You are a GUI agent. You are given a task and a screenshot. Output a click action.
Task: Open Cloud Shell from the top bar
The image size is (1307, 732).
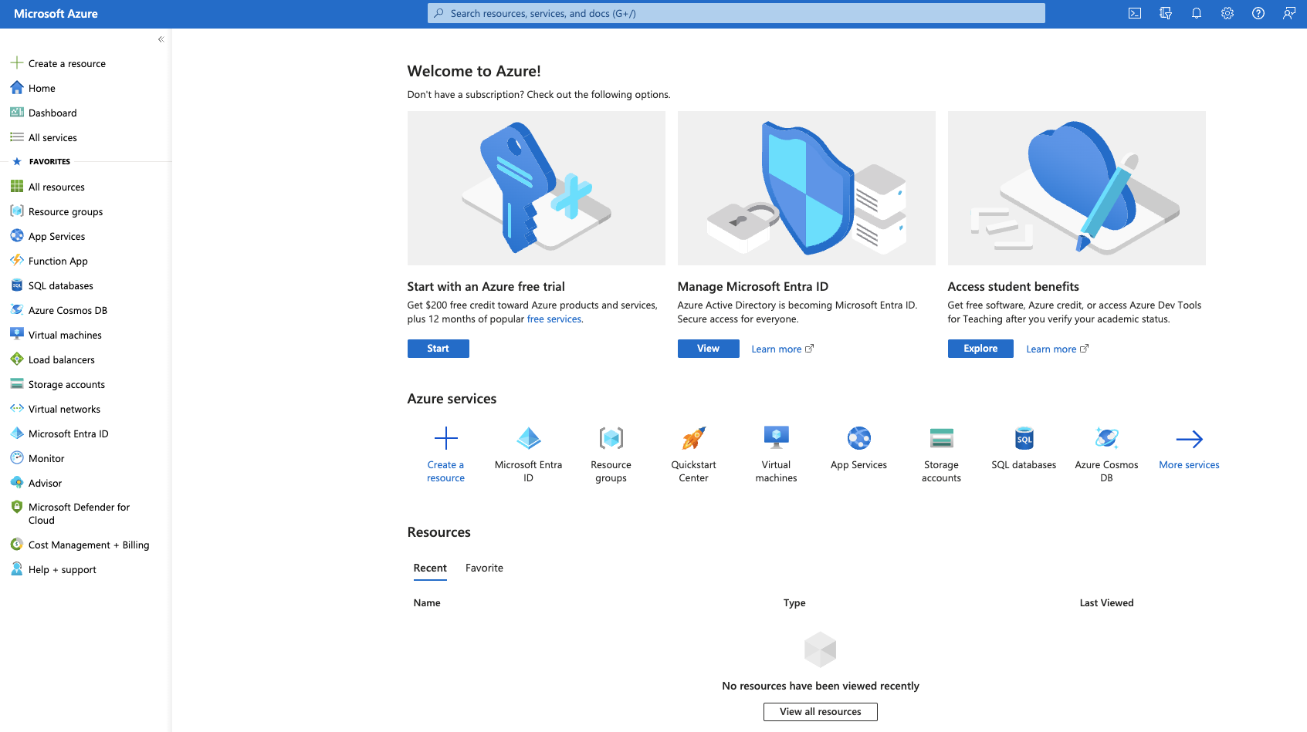(x=1135, y=13)
